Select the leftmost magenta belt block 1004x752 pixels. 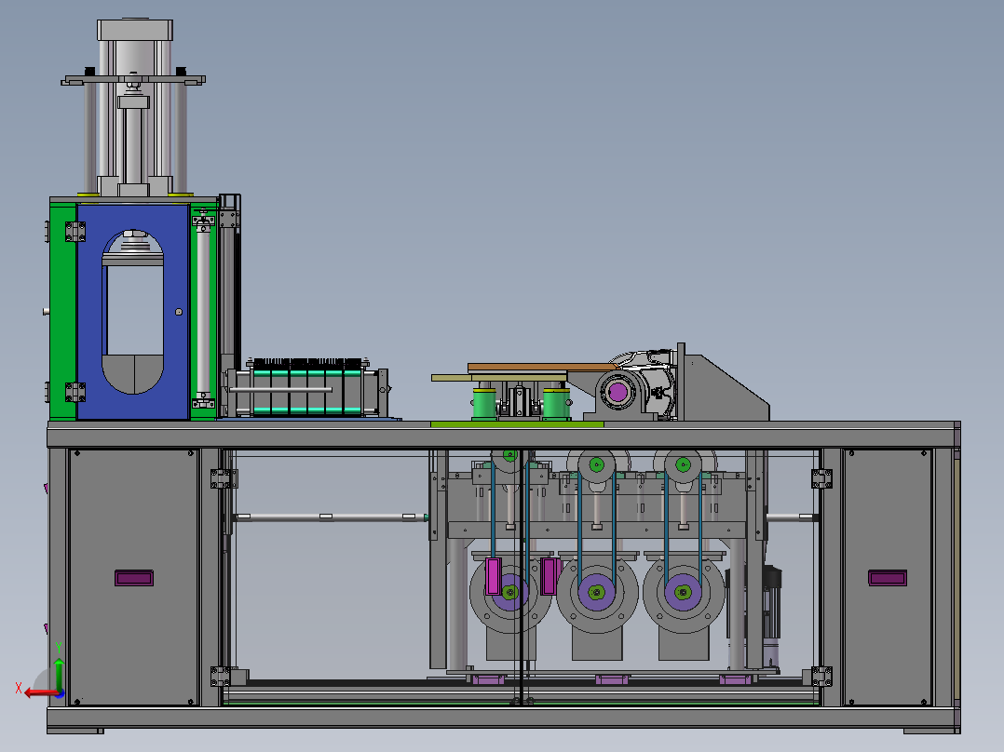(x=493, y=576)
